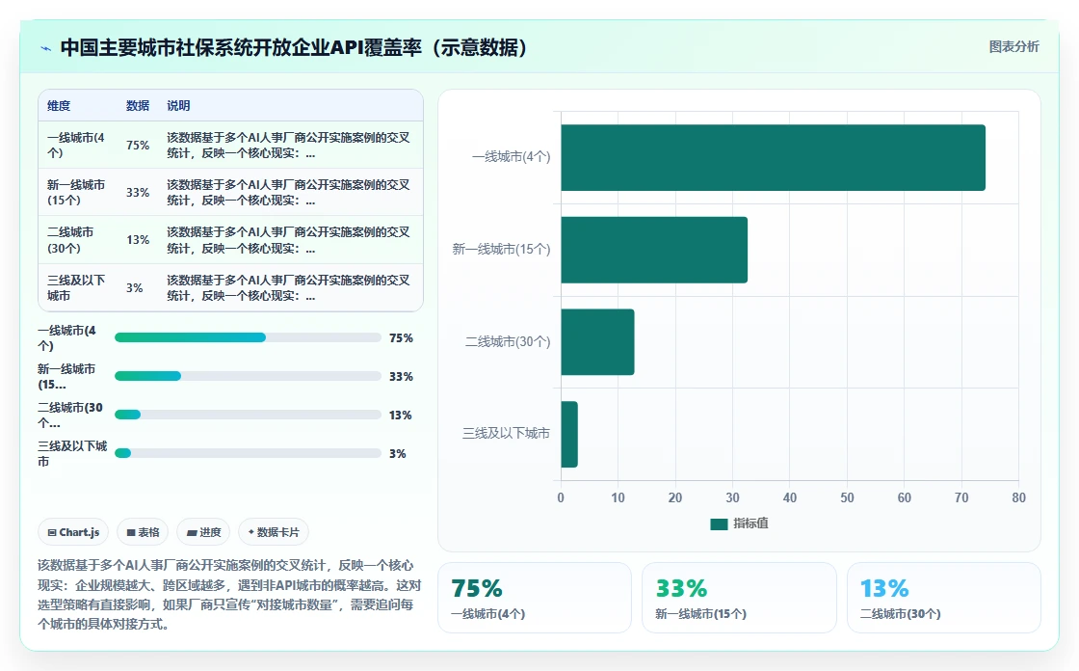Click the 13% progress bar for 二线城市
This screenshot has width=1079, height=671.
[248, 415]
